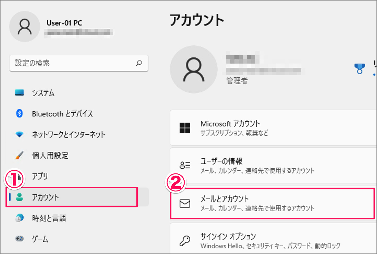Click サブスクリプション、報奨など subtitle text

coord(234,133)
